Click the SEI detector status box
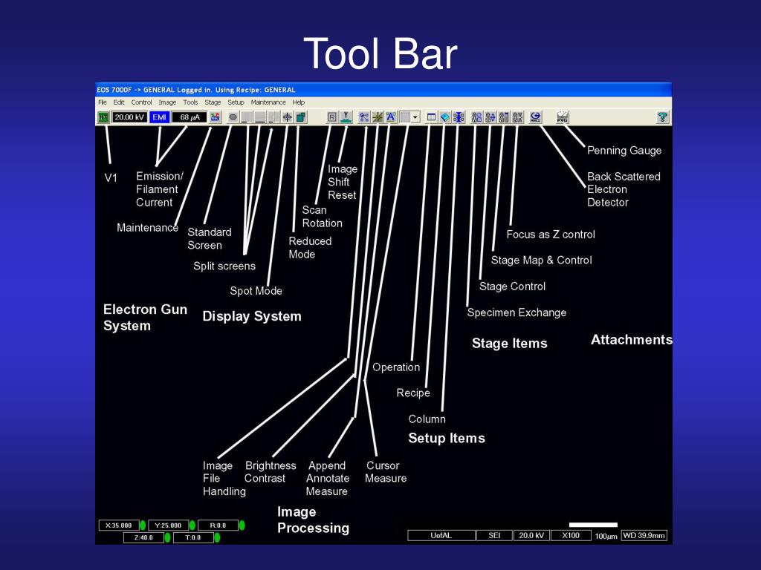Image resolution: width=761 pixels, height=570 pixels. 494,536
